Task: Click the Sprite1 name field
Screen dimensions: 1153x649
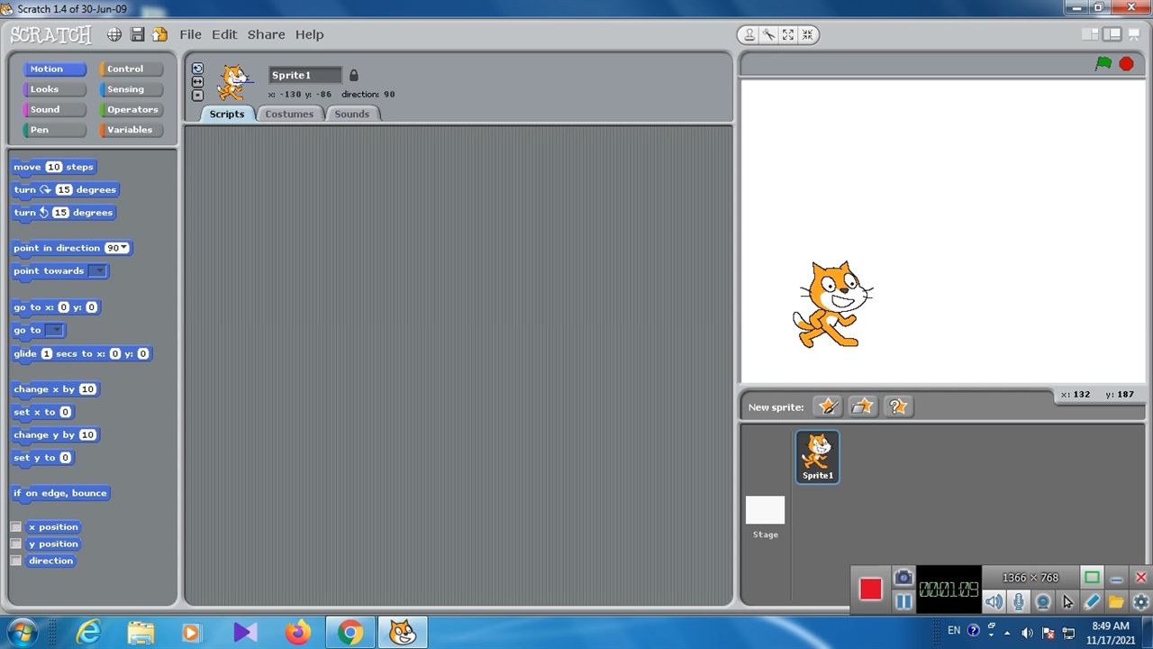Action: coord(304,75)
